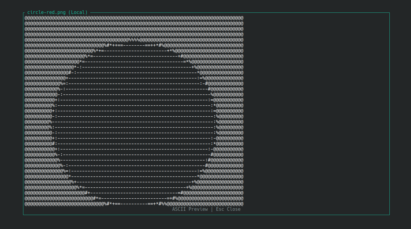The height and width of the screenshot is (229, 411).
Task: Click the circle's top edge % characters
Action: tap(134, 40)
